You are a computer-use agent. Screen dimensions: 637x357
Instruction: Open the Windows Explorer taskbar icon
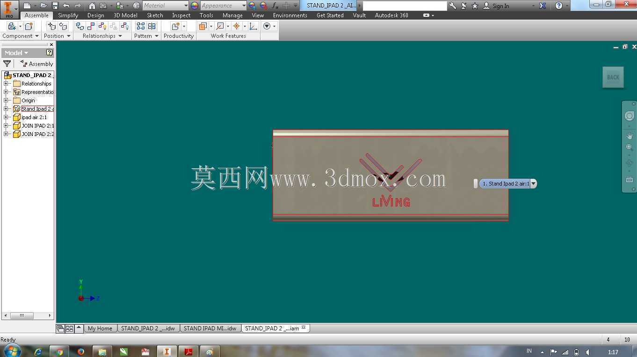pos(102,352)
